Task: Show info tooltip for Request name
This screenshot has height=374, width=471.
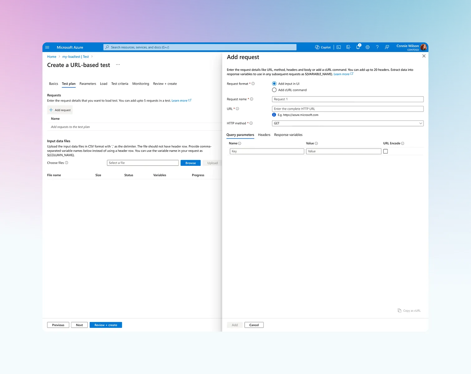Action: pyautogui.click(x=252, y=99)
